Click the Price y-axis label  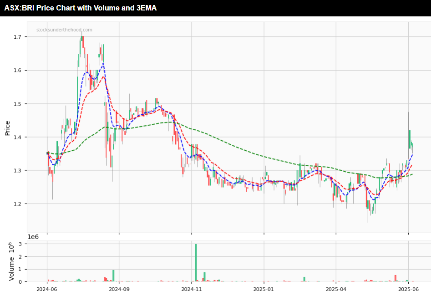click(7, 128)
